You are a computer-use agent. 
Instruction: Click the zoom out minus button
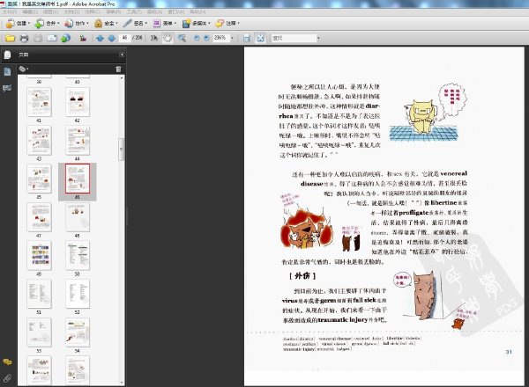[197, 38]
